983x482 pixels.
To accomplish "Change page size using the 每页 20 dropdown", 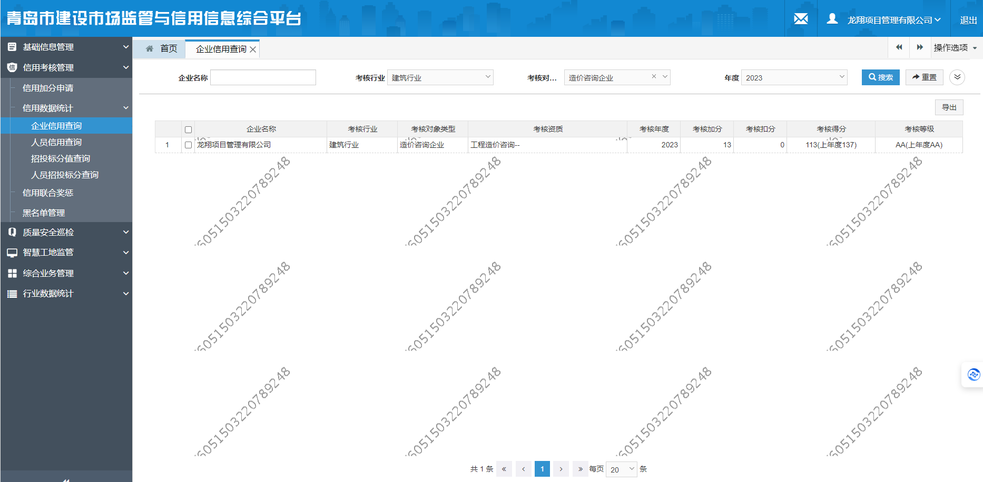I will 621,469.
